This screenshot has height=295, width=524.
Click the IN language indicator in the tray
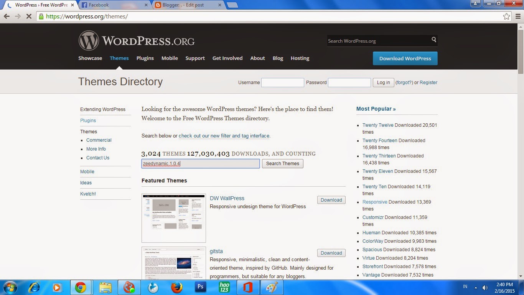tap(465, 287)
